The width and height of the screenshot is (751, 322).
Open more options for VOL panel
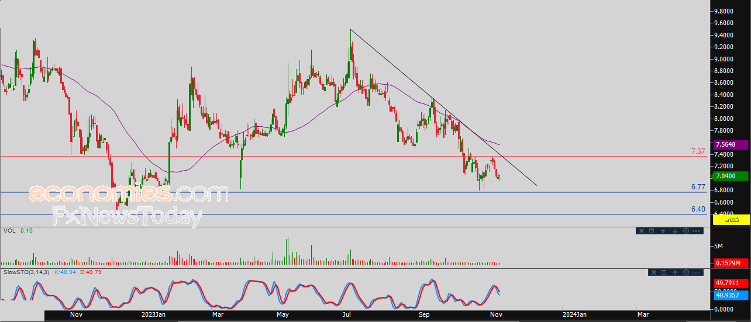(696, 231)
